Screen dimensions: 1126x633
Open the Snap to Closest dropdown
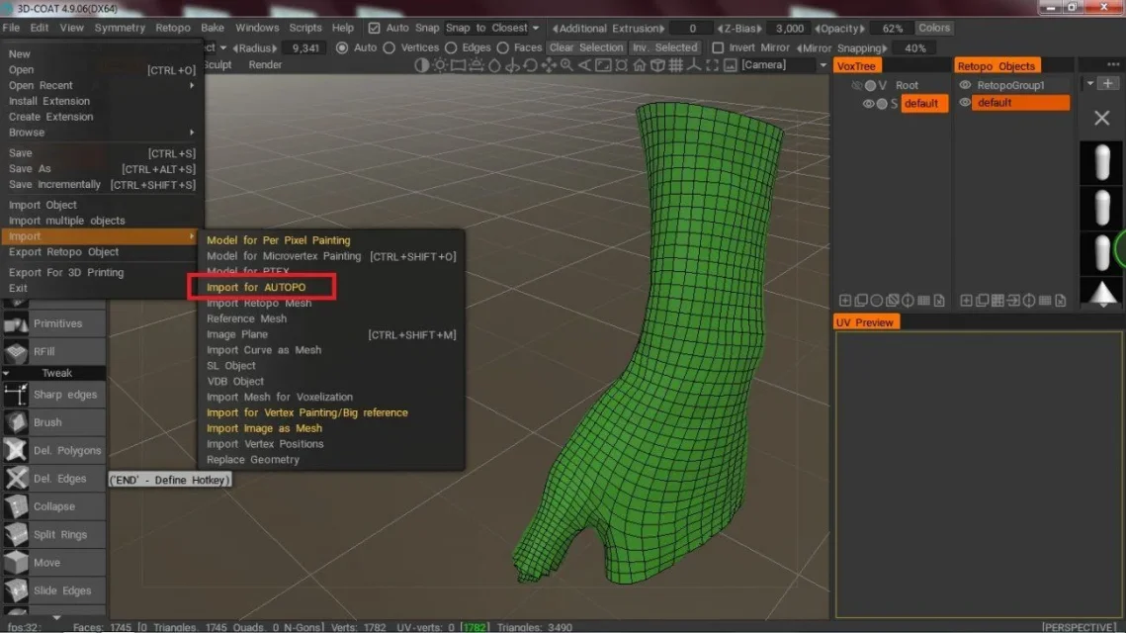click(x=492, y=28)
